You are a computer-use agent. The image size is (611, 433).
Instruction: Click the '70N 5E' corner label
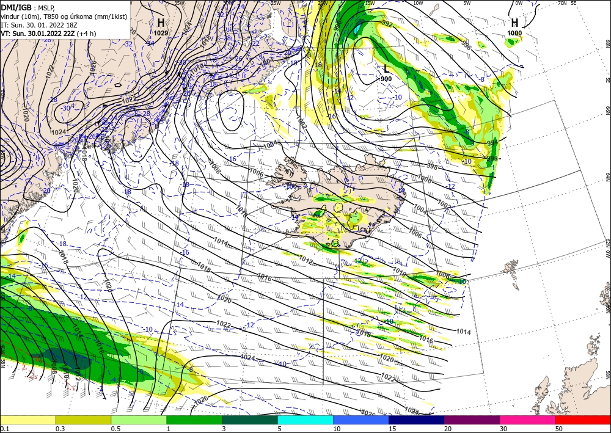click(568, 2)
